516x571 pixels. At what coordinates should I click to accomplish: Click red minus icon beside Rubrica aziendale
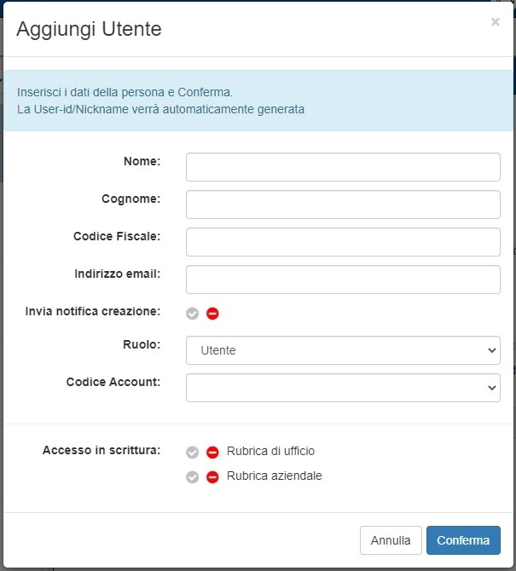click(x=212, y=477)
